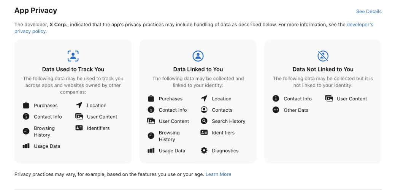395x190 pixels.
Task: Click the Other Data ellipsis icon
Action: point(276,110)
